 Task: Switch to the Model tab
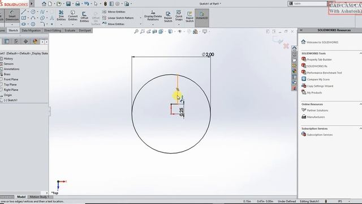click(x=21, y=197)
